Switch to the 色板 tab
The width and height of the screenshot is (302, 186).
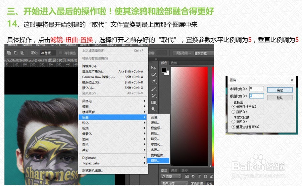click(174, 63)
